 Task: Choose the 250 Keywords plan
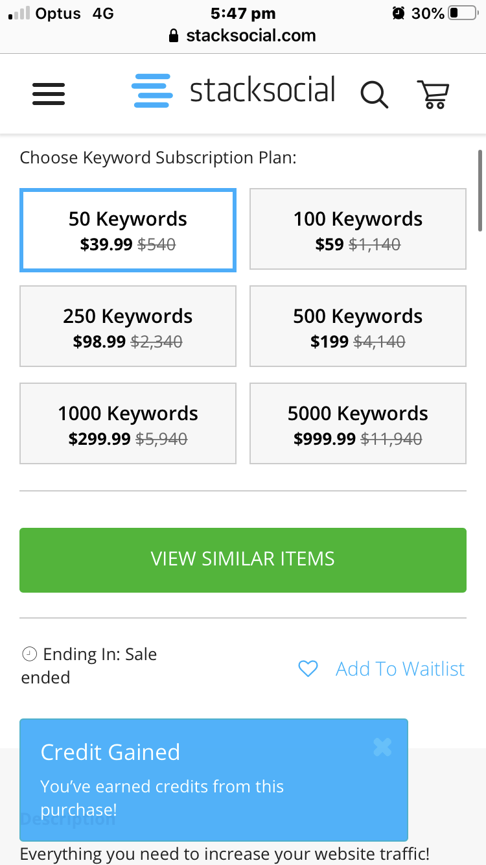(x=128, y=326)
